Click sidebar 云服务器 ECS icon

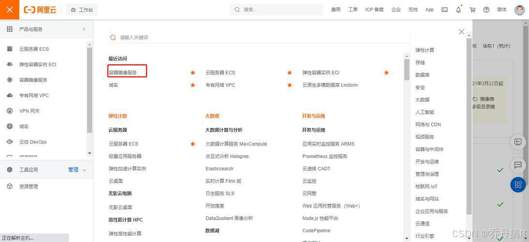point(10,49)
